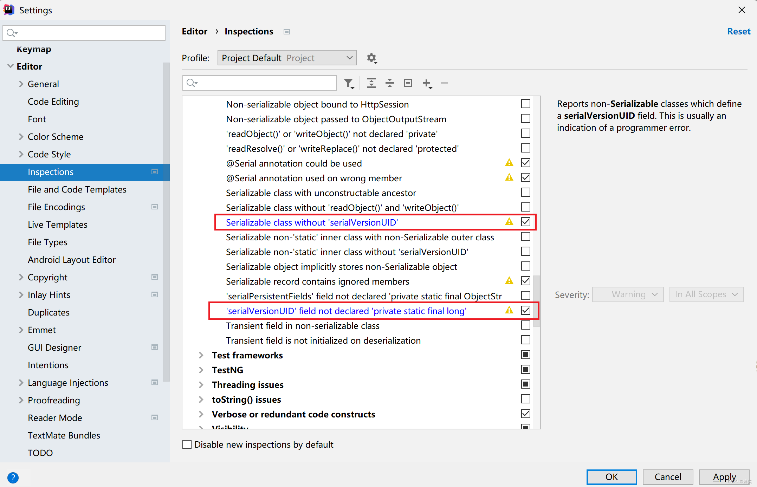
Task: Uncheck 'Serializable class without serialVersionUID' checkbox
Action: [525, 222]
